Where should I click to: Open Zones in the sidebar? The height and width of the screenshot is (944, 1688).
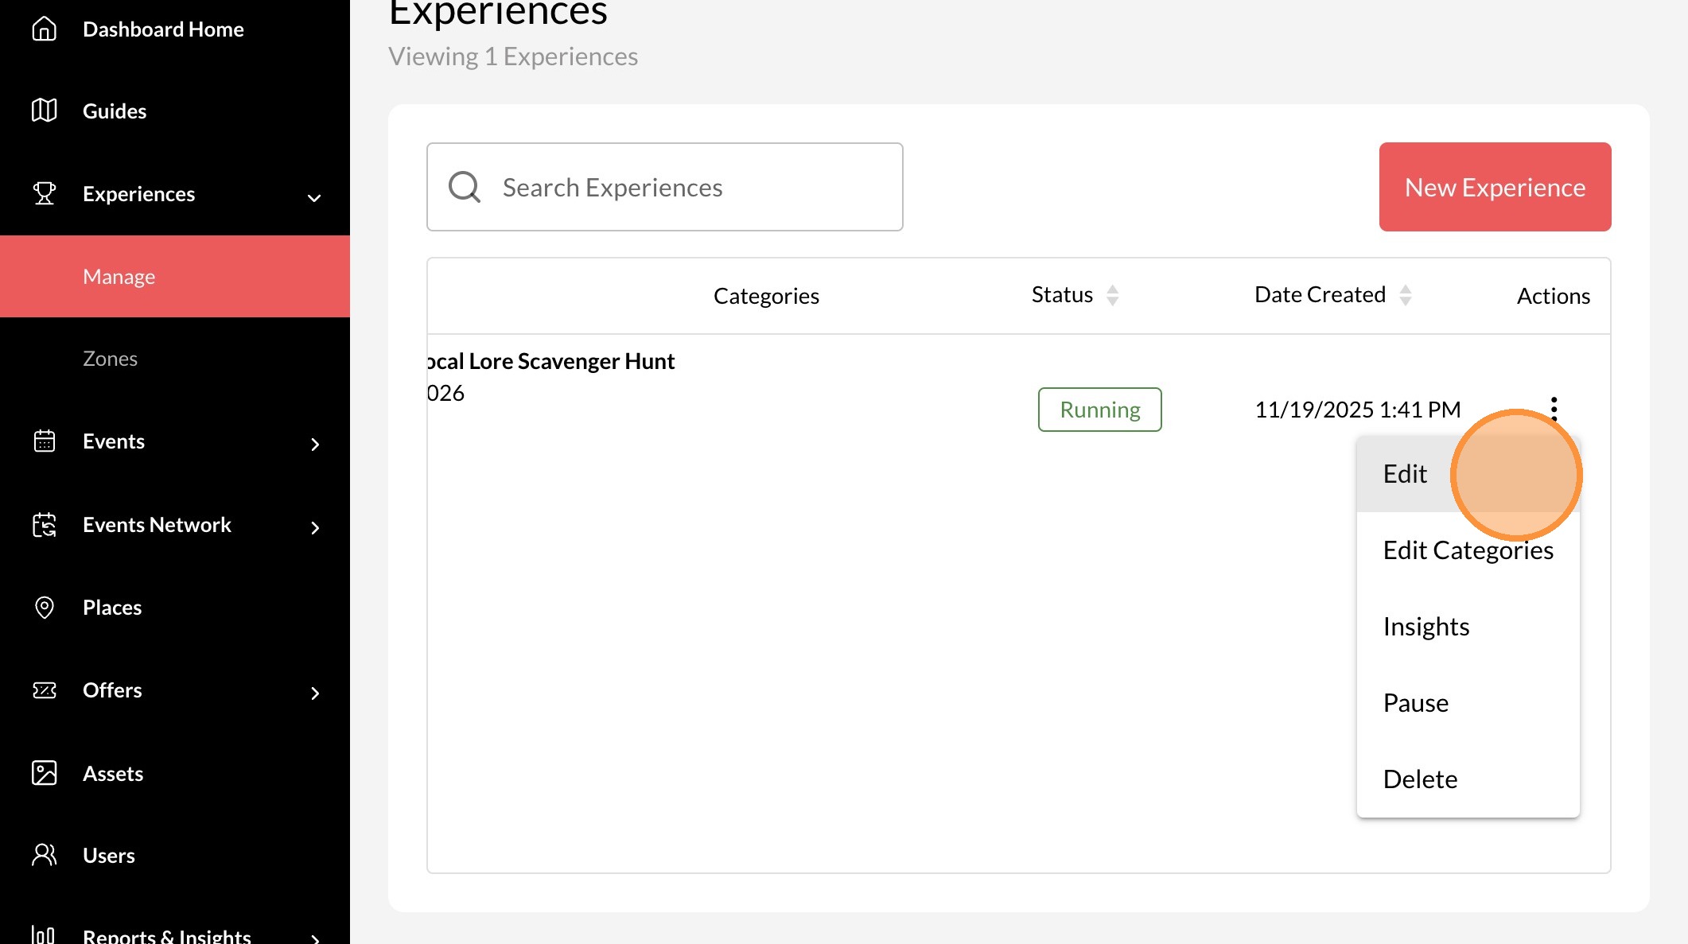(x=110, y=359)
